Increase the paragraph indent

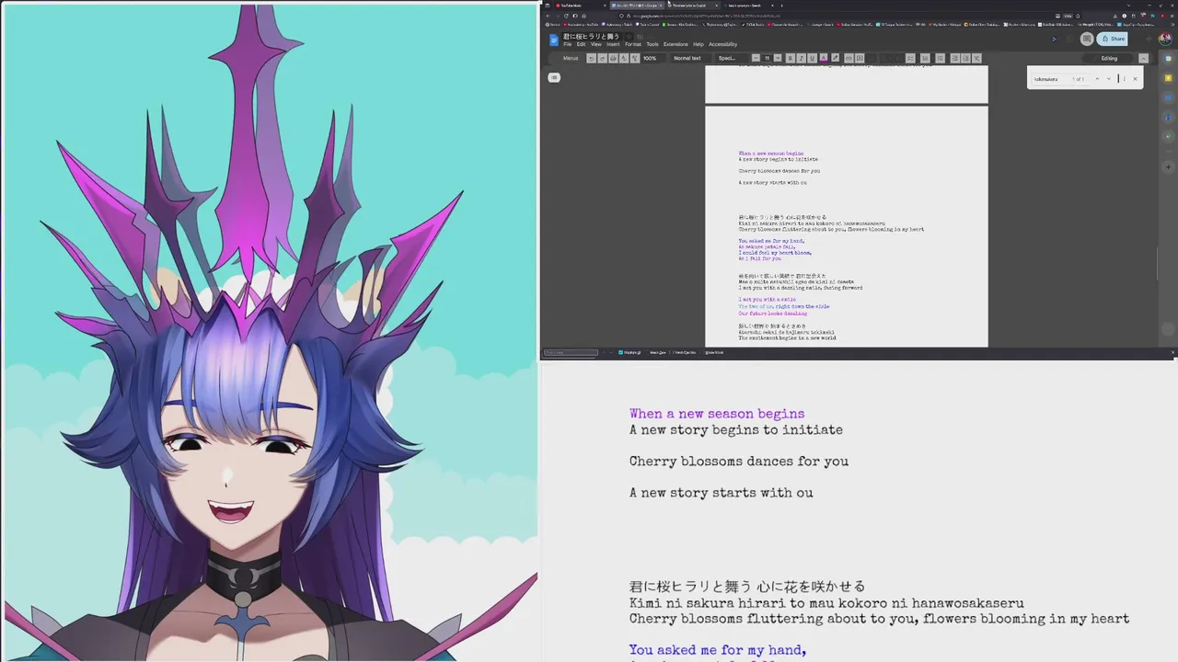pyautogui.click(x=965, y=58)
